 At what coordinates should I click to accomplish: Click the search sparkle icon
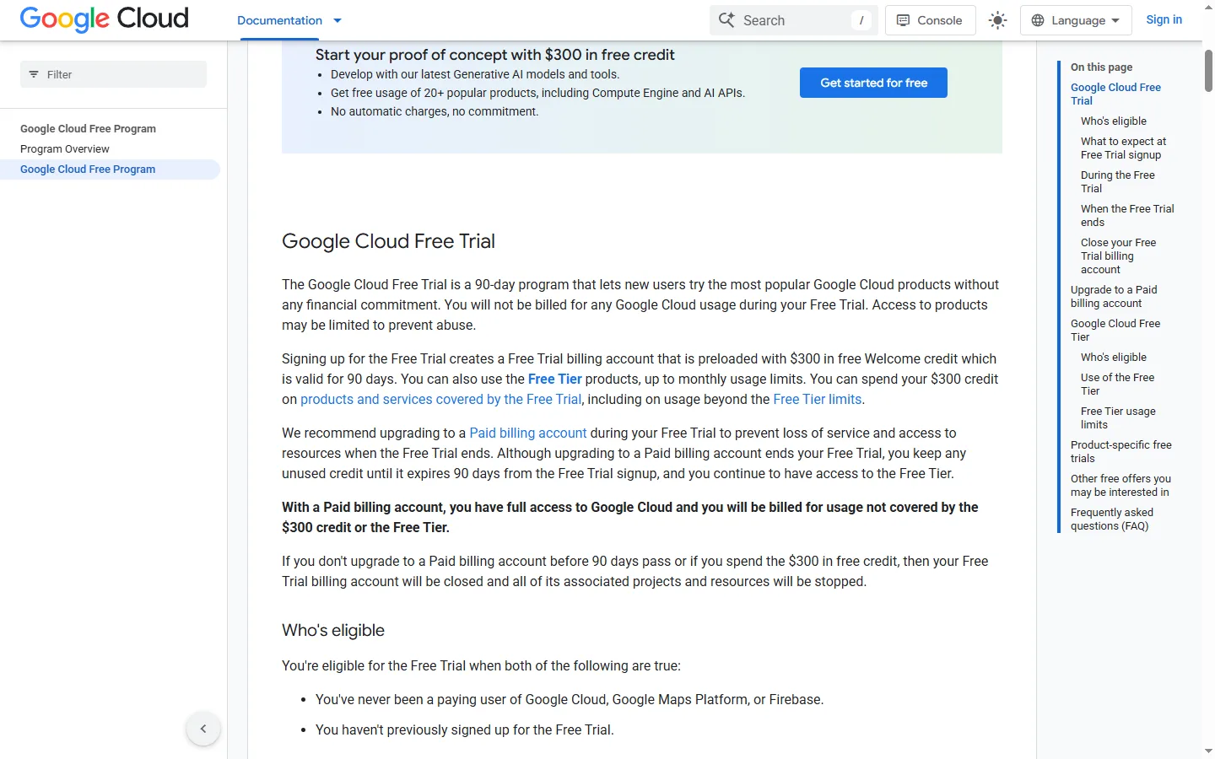(x=726, y=19)
